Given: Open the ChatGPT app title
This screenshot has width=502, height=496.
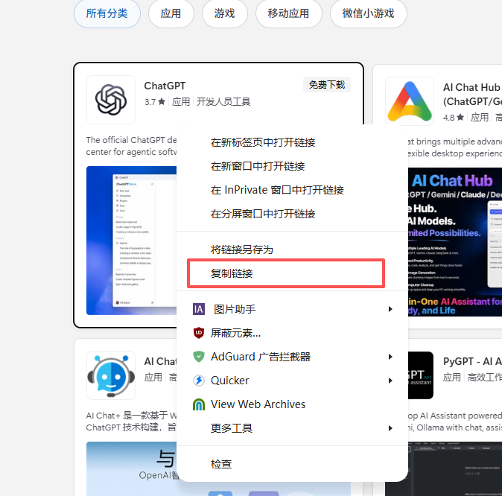Looking at the screenshot, I should [x=165, y=86].
